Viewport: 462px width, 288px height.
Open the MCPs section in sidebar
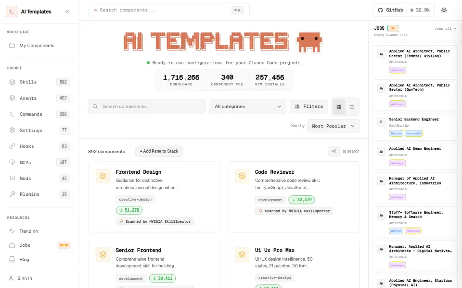click(x=39, y=162)
